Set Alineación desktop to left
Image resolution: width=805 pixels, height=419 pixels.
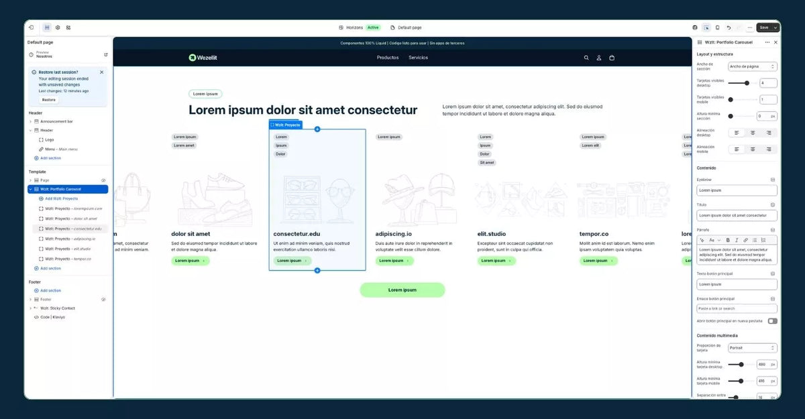coord(737,133)
